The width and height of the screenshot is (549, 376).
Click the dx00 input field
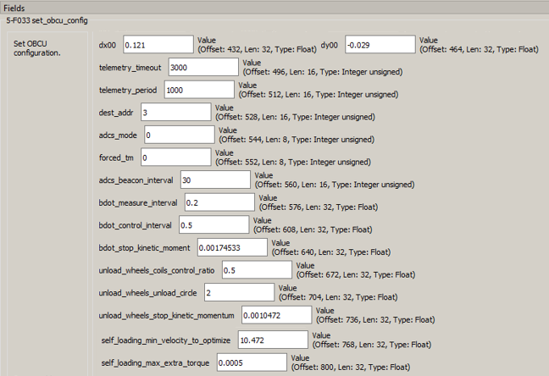pyautogui.click(x=158, y=45)
